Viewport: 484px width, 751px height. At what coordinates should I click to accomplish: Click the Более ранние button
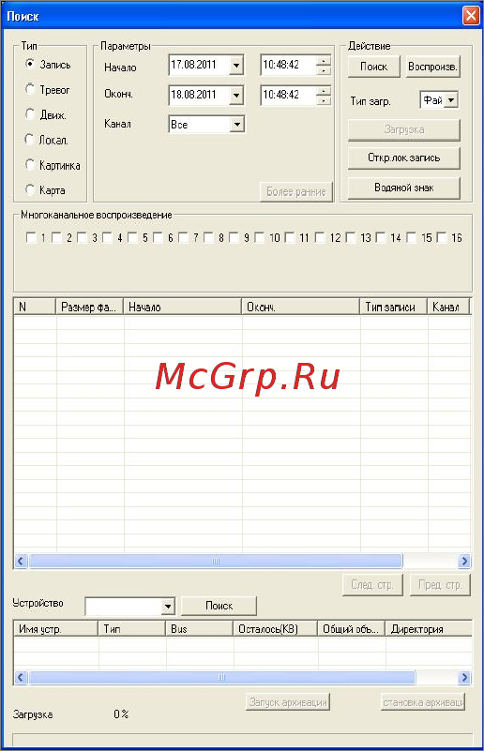(296, 191)
